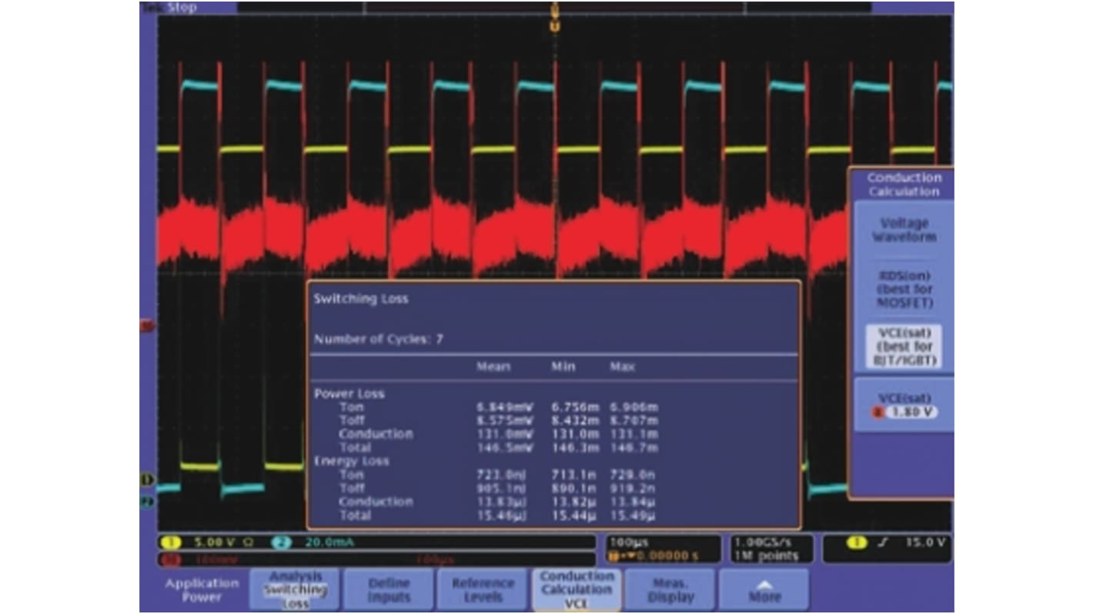Click the 1.00GS/s sample rate indicator

pyautogui.click(x=762, y=542)
